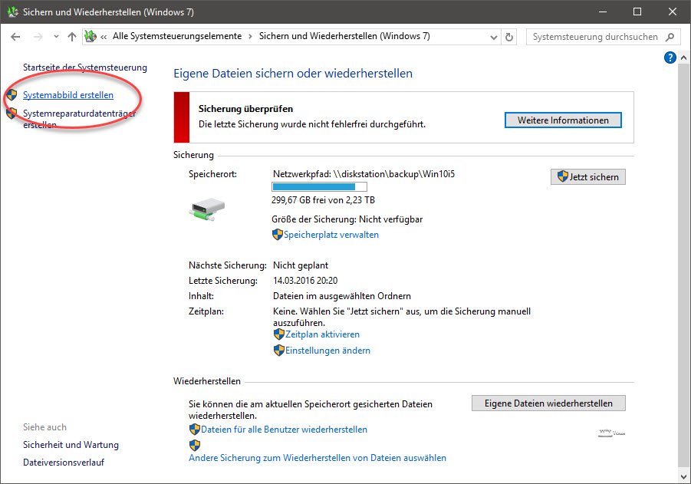The height and width of the screenshot is (484, 691).
Task: Click the control panel icon in address bar
Action: (90, 36)
